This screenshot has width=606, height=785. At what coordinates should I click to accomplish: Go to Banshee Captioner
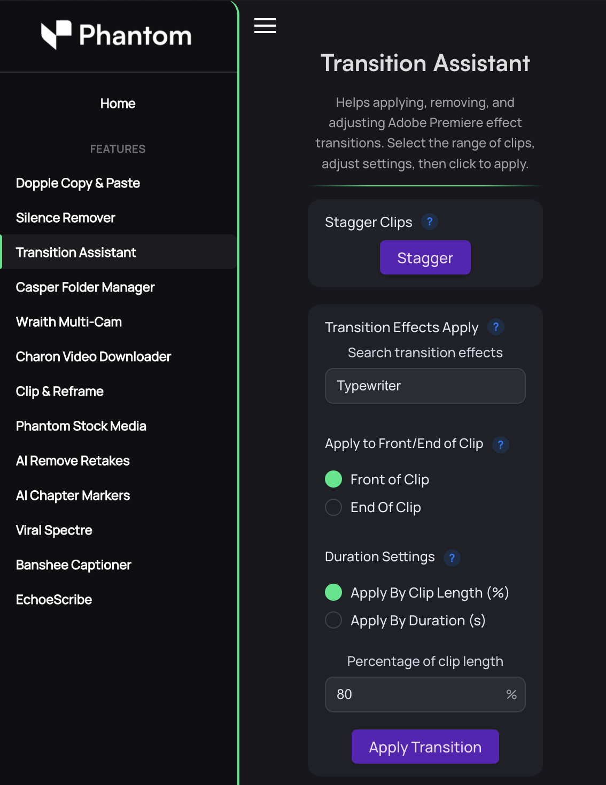point(73,564)
